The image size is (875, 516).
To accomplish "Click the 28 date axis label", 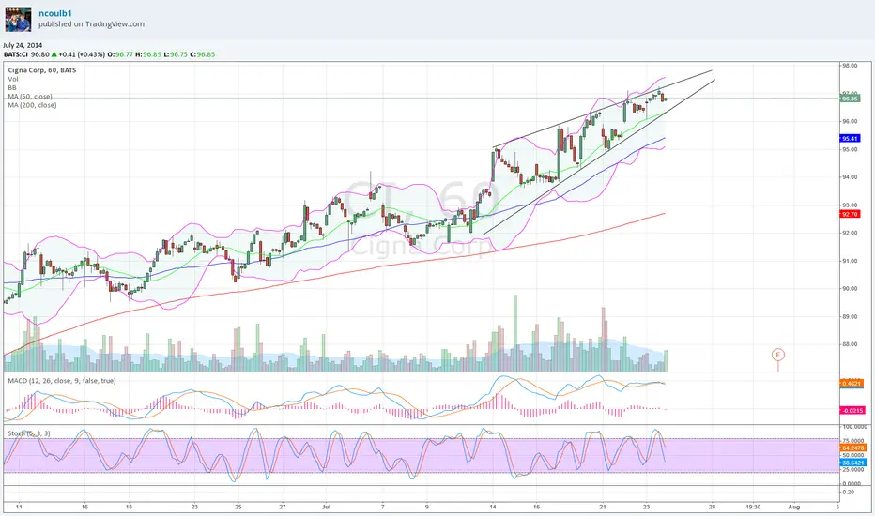I will [712, 507].
